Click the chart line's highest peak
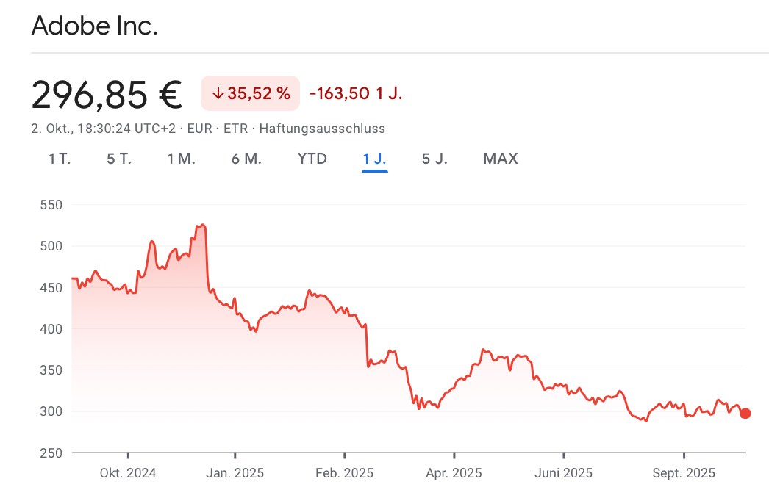 202,225
